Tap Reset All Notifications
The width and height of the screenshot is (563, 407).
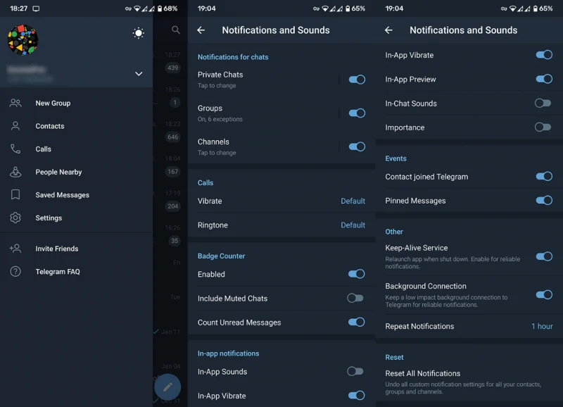[x=469, y=382]
